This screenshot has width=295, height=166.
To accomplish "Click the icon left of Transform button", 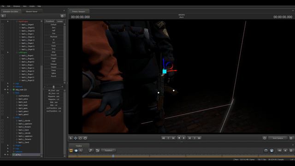I will [98, 151].
